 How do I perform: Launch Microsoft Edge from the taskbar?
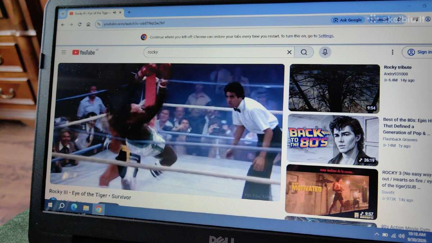pos(74,207)
